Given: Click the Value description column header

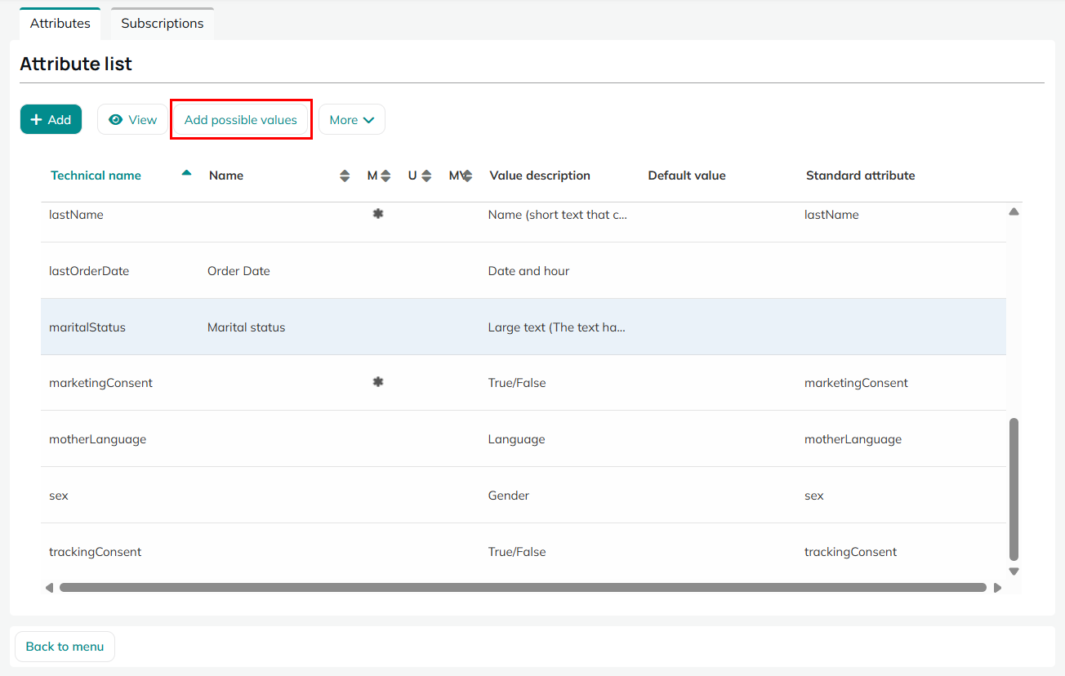Looking at the screenshot, I should (x=540, y=176).
